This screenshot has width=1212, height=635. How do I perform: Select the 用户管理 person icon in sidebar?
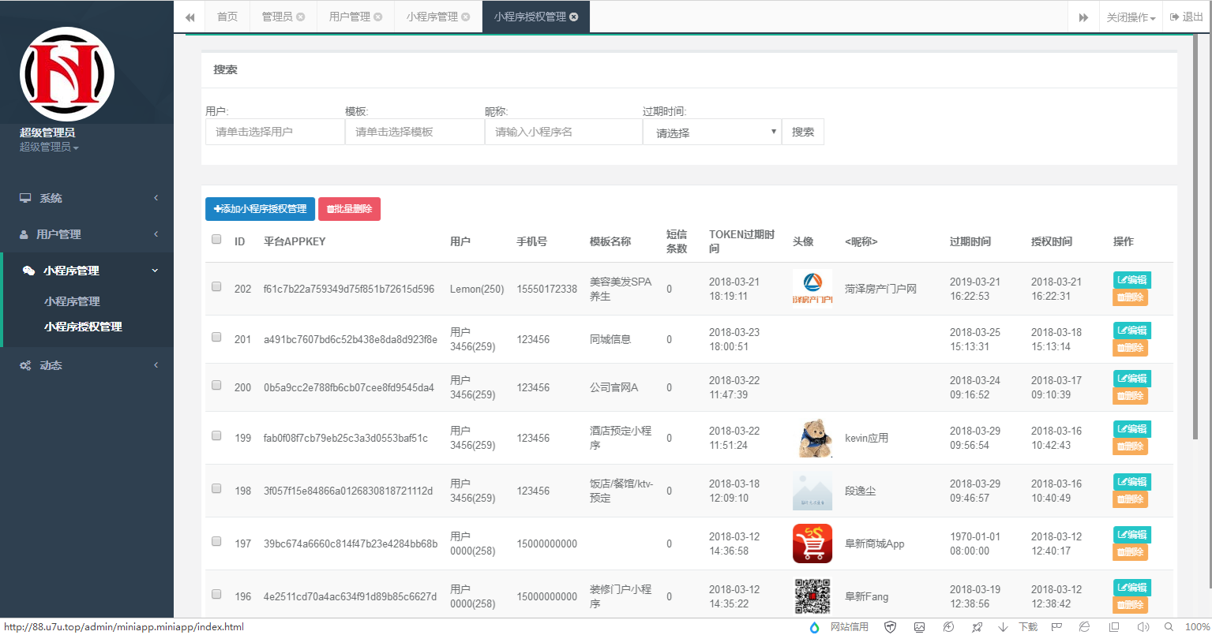coord(25,234)
